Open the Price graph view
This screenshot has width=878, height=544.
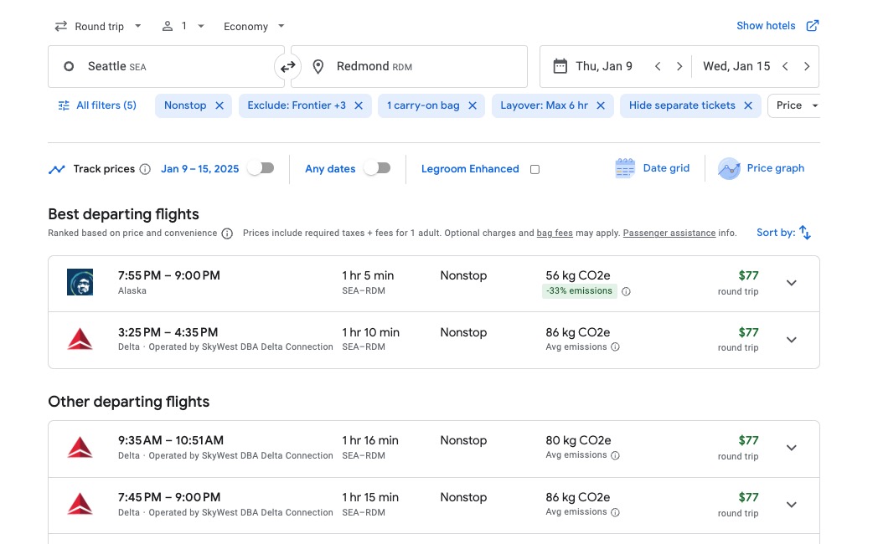pyautogui.click(x=761, y=167)
